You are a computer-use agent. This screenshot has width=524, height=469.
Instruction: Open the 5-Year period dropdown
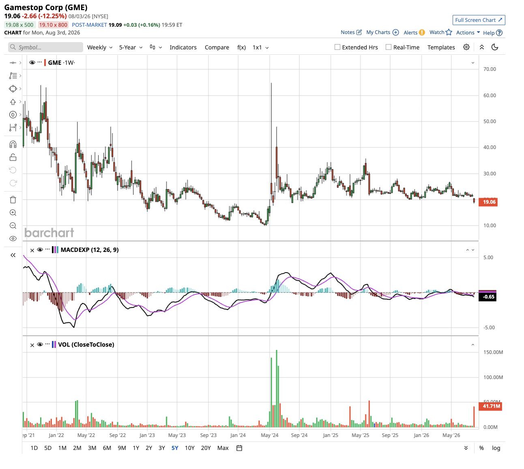131,47
